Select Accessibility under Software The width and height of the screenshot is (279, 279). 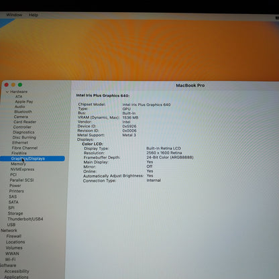17,271
